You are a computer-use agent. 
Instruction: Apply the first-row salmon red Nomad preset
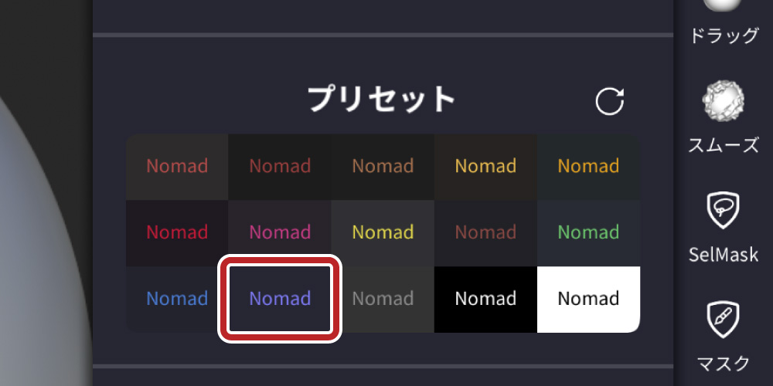(x=177, y=166)
